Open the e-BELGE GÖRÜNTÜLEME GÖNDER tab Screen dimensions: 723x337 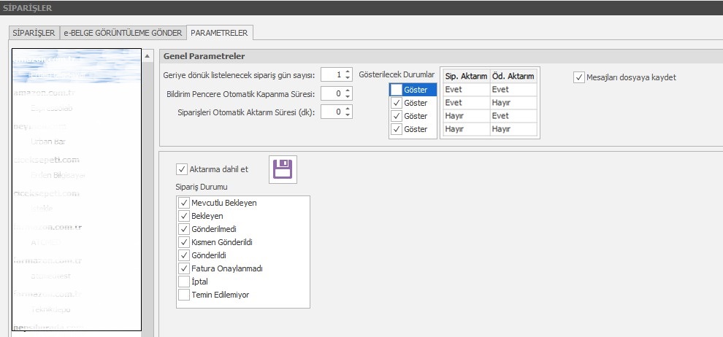pos(121,33)
